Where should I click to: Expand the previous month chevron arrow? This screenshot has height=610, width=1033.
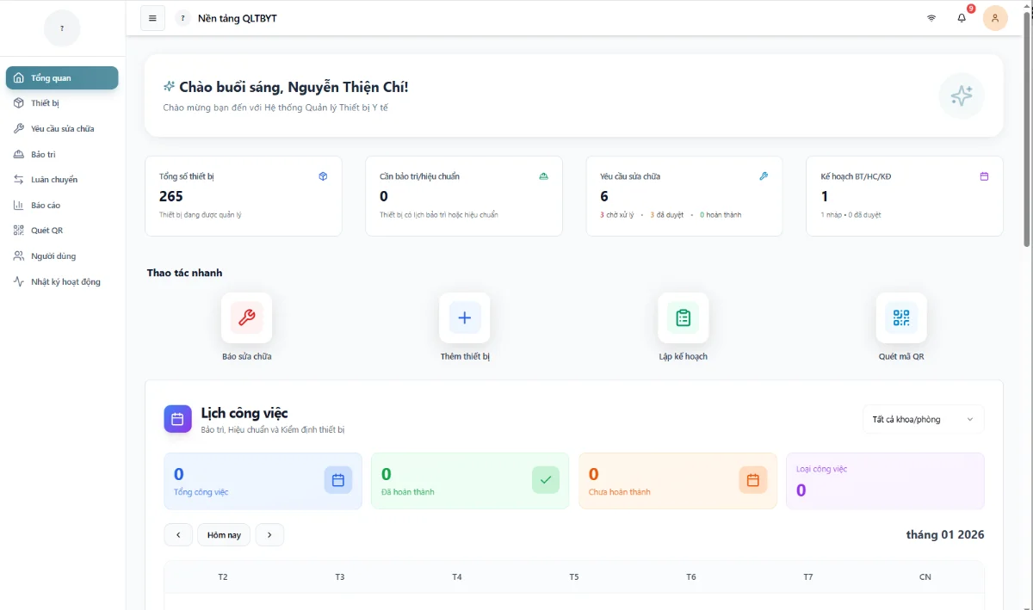pos(178,534)
